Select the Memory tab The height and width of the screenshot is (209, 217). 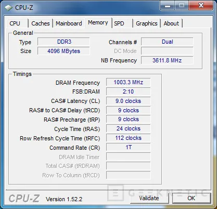pos(98,22)
